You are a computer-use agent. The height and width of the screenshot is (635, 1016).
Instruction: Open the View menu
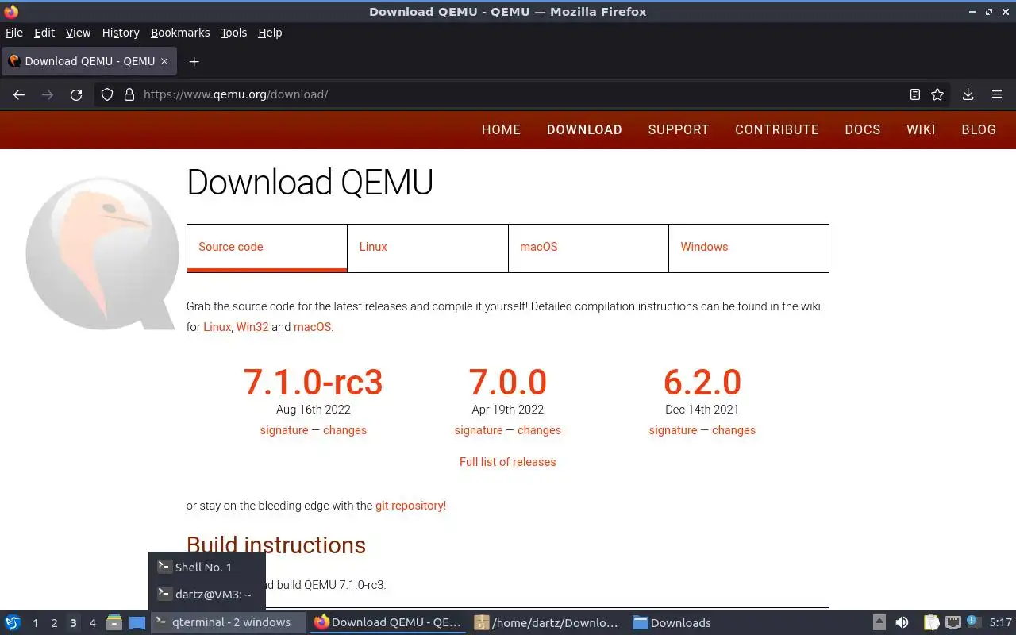[x=78, y=33]
